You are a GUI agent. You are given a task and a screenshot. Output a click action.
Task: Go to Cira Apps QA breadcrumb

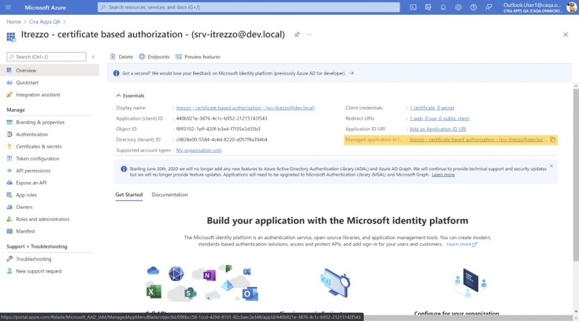pyautogui.click(x=45, y=22)
